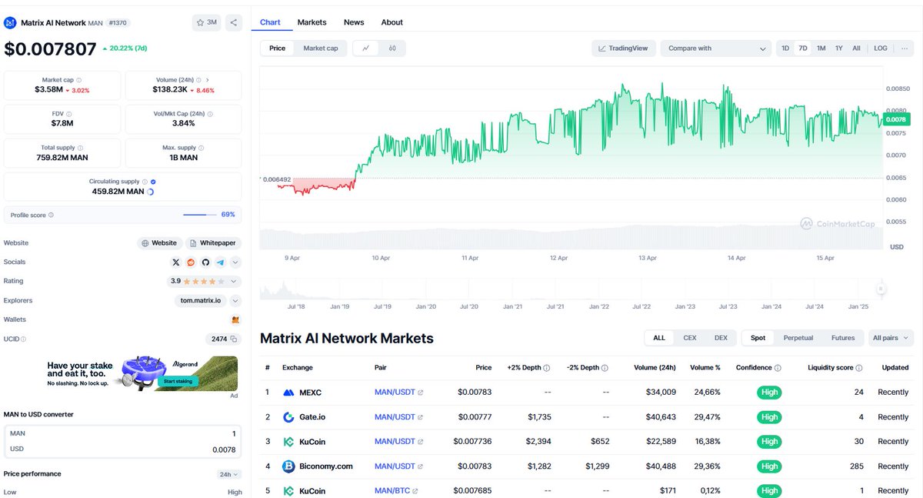
Task: Open the All pairs dropdown
Action: coord(891,338)
